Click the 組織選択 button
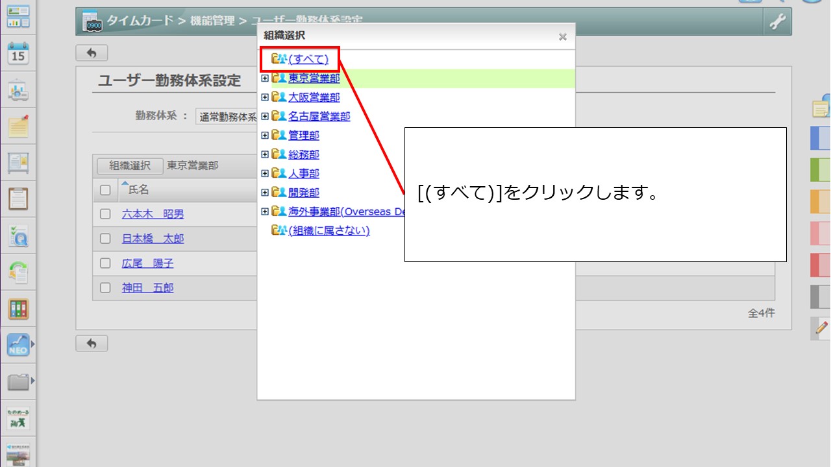Screen dimensions: 831x467 (130, 166)
